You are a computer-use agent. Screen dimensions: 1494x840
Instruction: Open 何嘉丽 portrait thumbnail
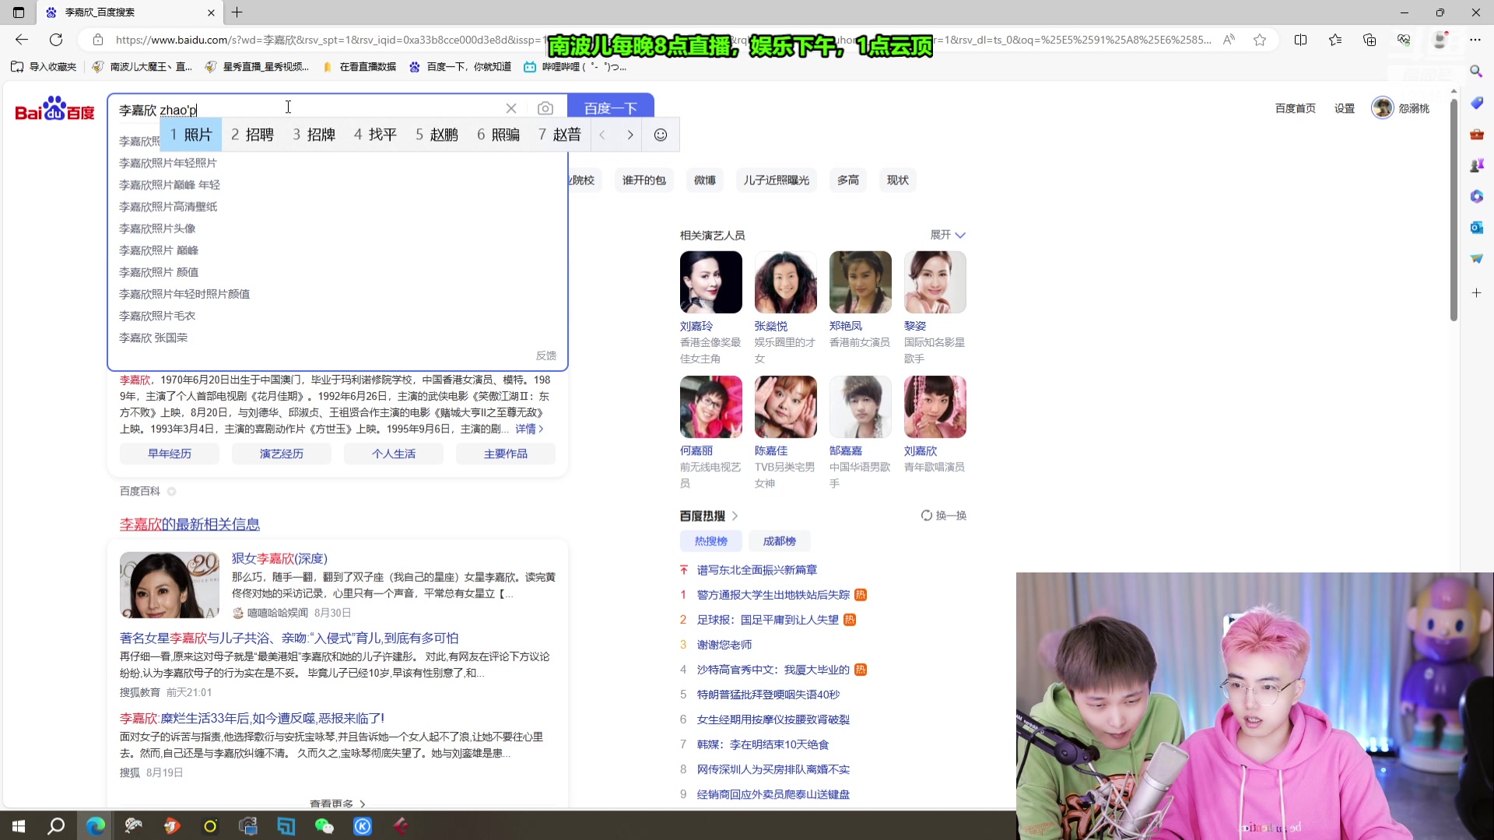pyautogui.click(x=711, y=407)
